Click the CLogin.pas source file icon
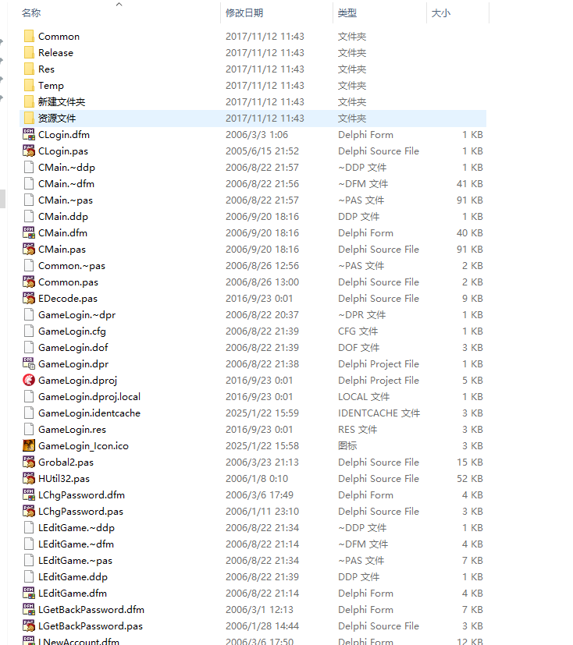 point(29,151)
